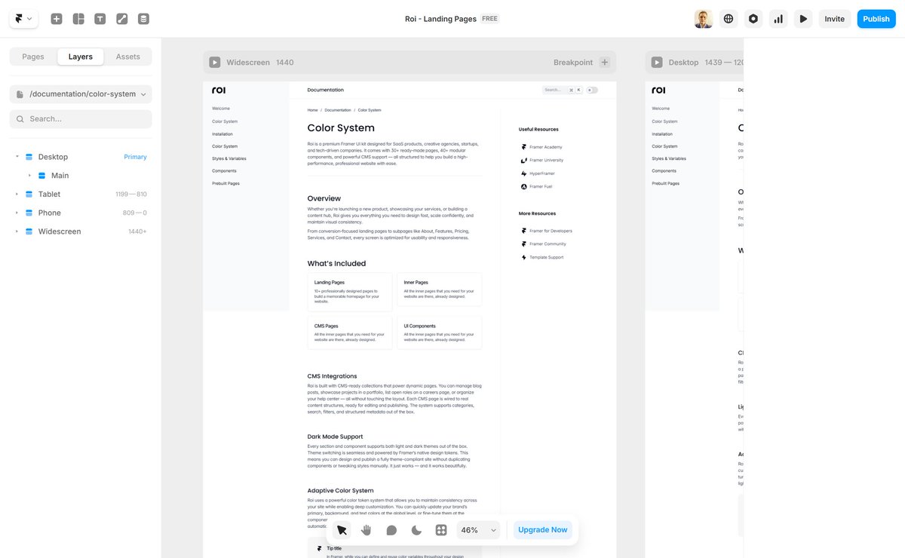
Task: Click the Widescreen 1440 canvas frame label
Action: pyautogui.click(x=260, y=63)
